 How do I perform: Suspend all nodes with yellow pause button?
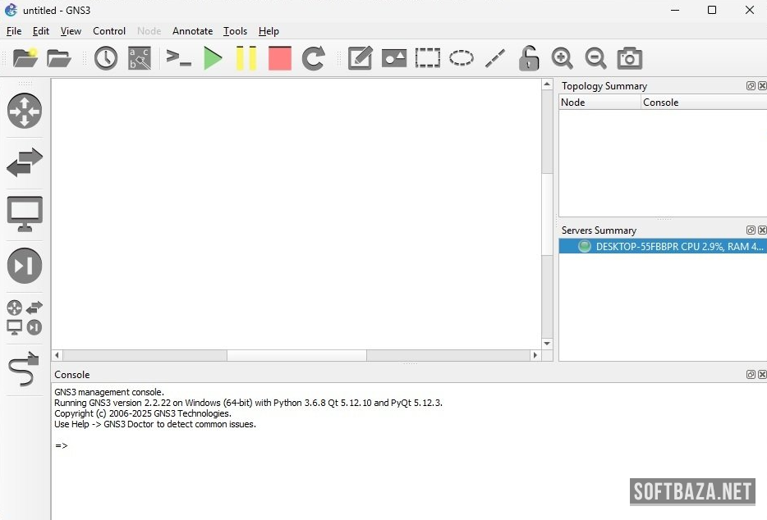pos(246,58)
